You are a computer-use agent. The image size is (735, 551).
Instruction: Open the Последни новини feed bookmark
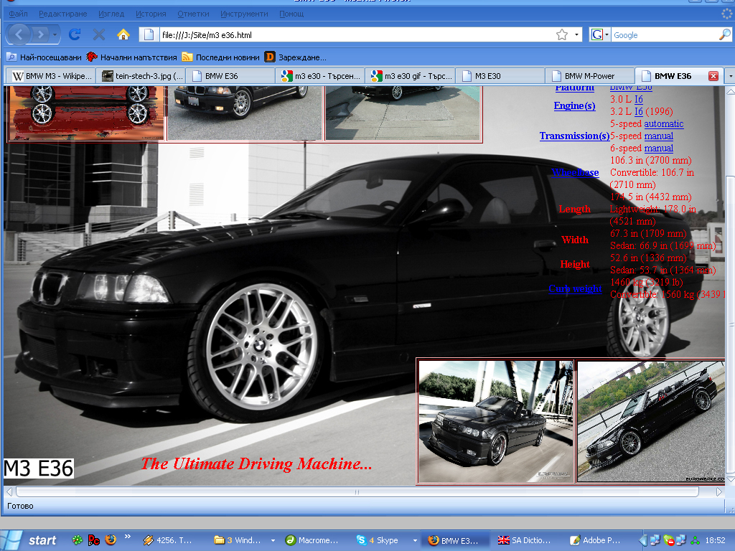point(221,57)
